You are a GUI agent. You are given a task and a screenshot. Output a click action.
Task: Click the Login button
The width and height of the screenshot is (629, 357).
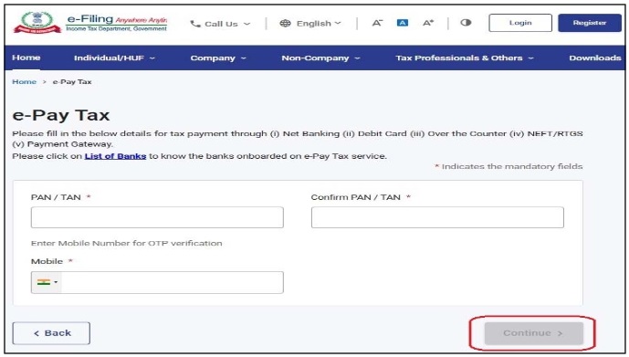click(x=520, y=23)
